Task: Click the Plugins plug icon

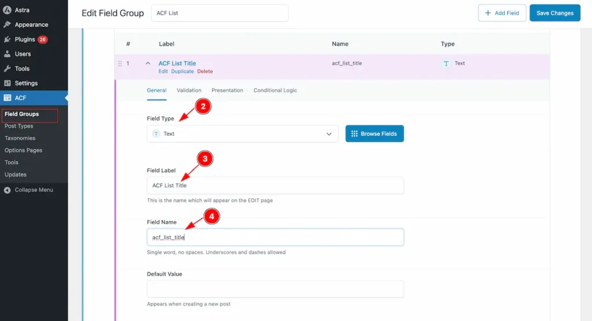Action: point(7,39)
